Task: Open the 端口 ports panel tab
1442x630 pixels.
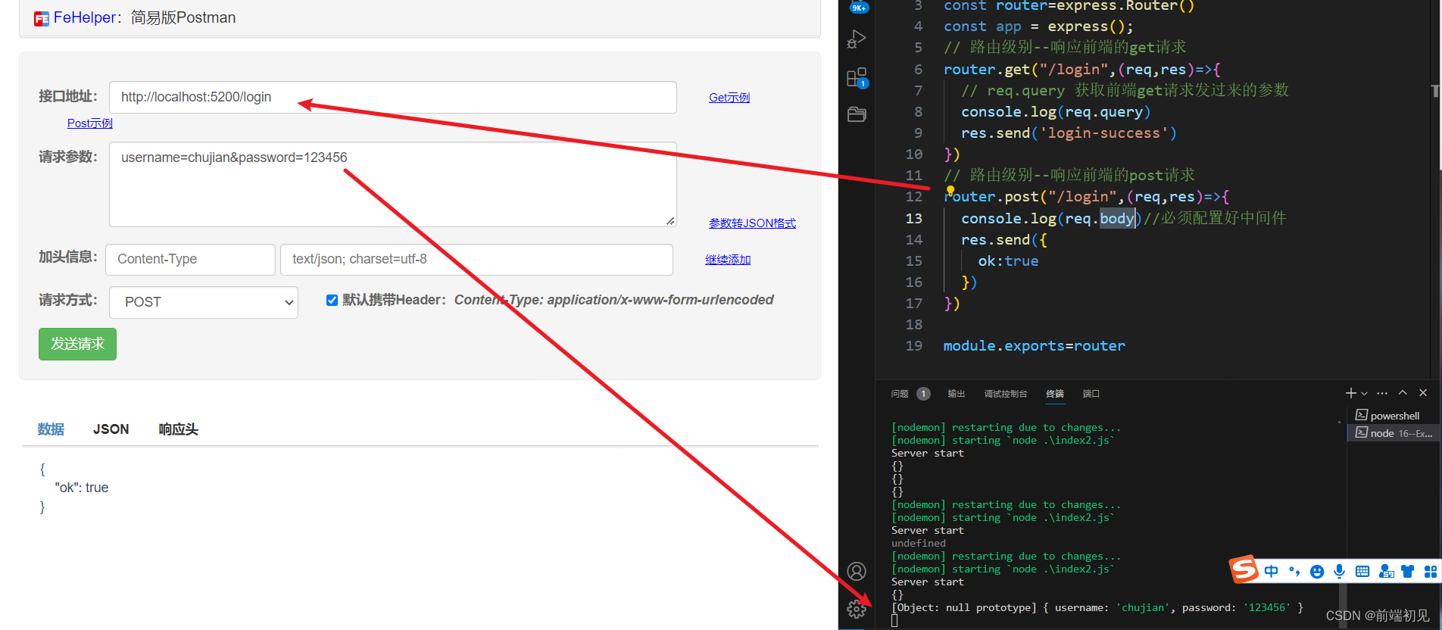Action: click(1091, 394)
